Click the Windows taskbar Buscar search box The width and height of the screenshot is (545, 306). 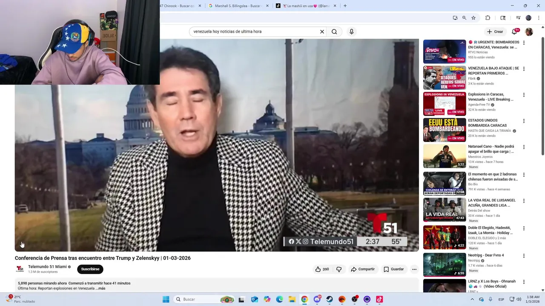[204, 299]
